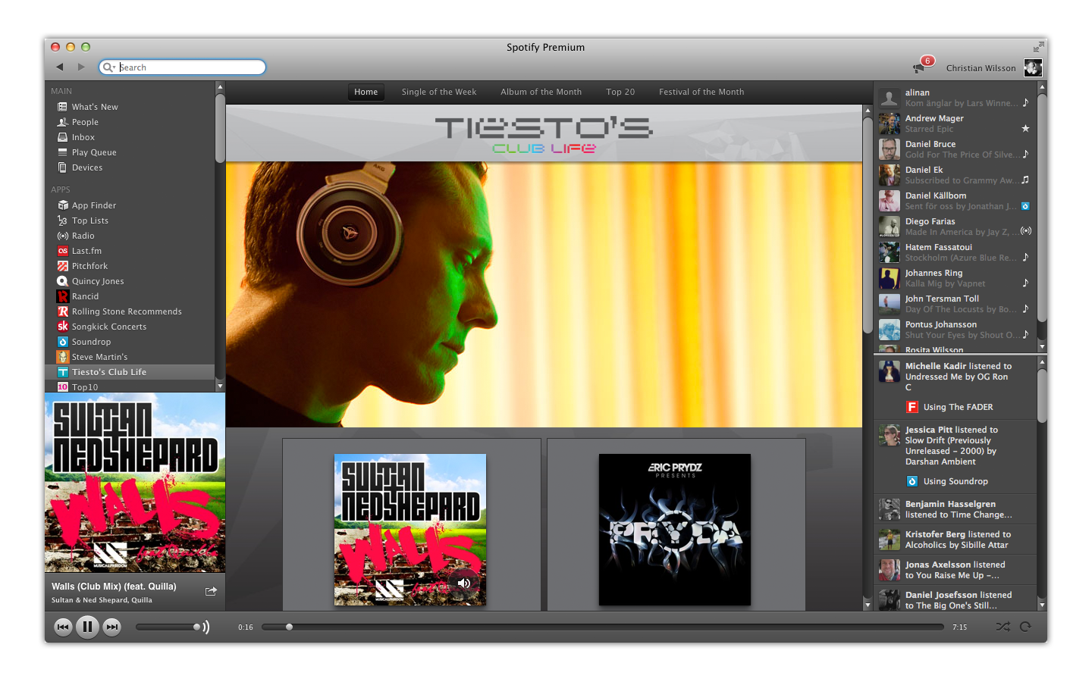Open the Top10 app

78,387
